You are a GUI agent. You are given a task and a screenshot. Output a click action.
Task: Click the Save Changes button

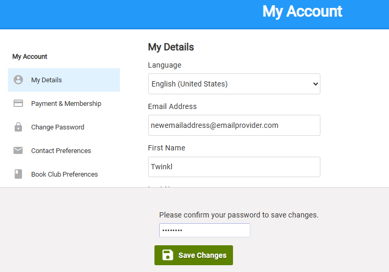[194, 255]
